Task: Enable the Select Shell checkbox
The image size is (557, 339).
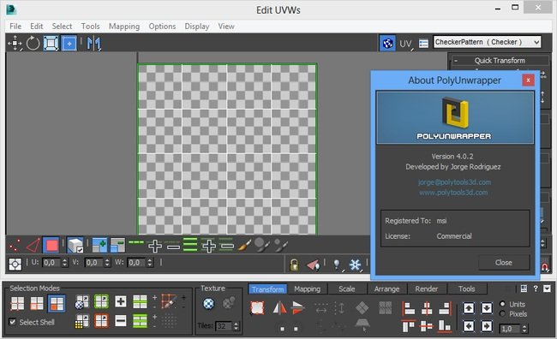Action: coord(13,322)
